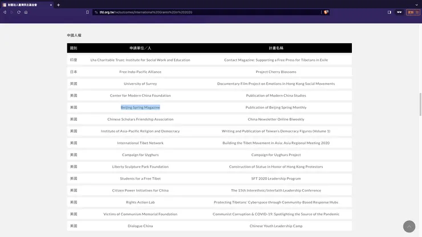Screen dimensions: 422x237
Task: Click 'The 15th Interethnic/Interfaith Leadership Conference'
Action: click(276, 190)
